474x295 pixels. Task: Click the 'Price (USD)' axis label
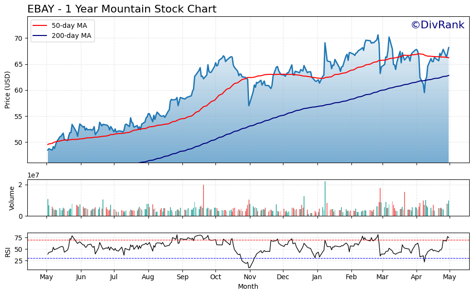point(7,90)
